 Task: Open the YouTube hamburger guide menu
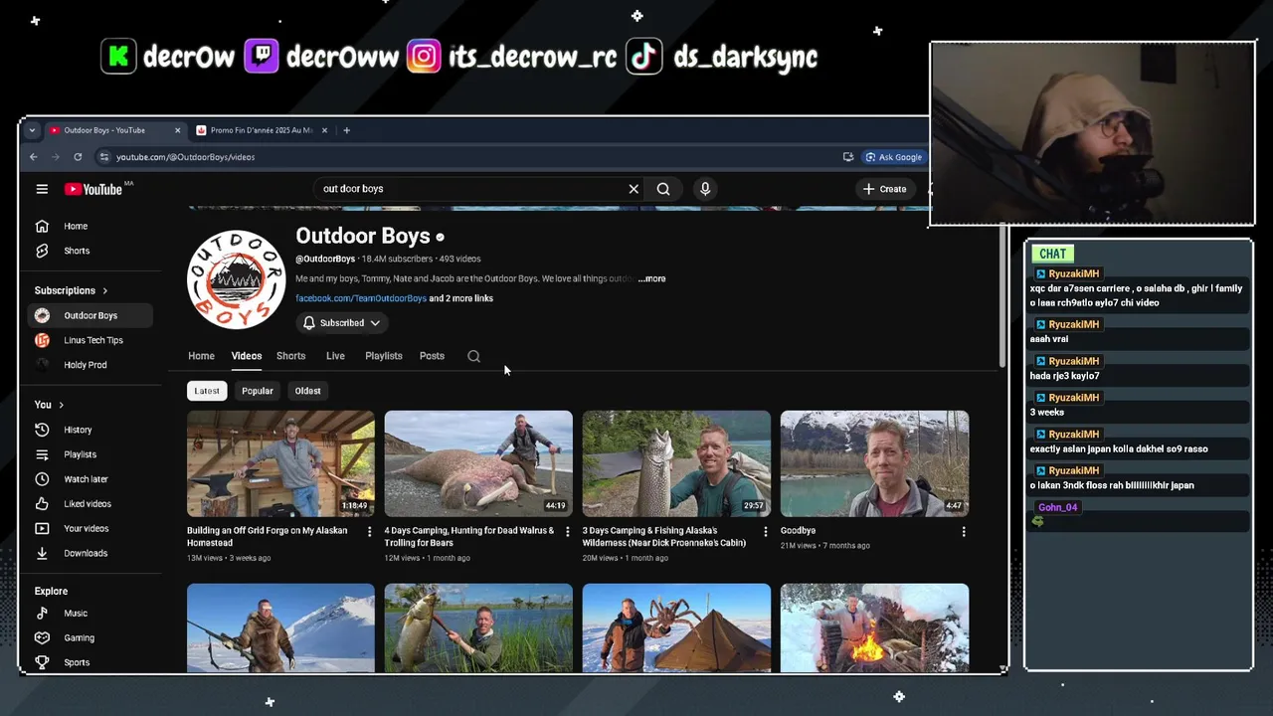(42, 189)
